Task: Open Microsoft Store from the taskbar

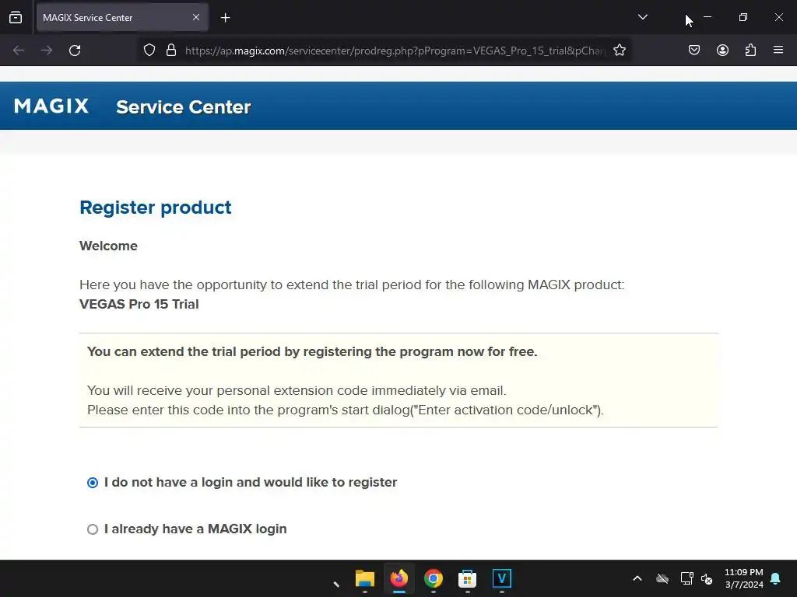Action: click(x=468, y=578)
